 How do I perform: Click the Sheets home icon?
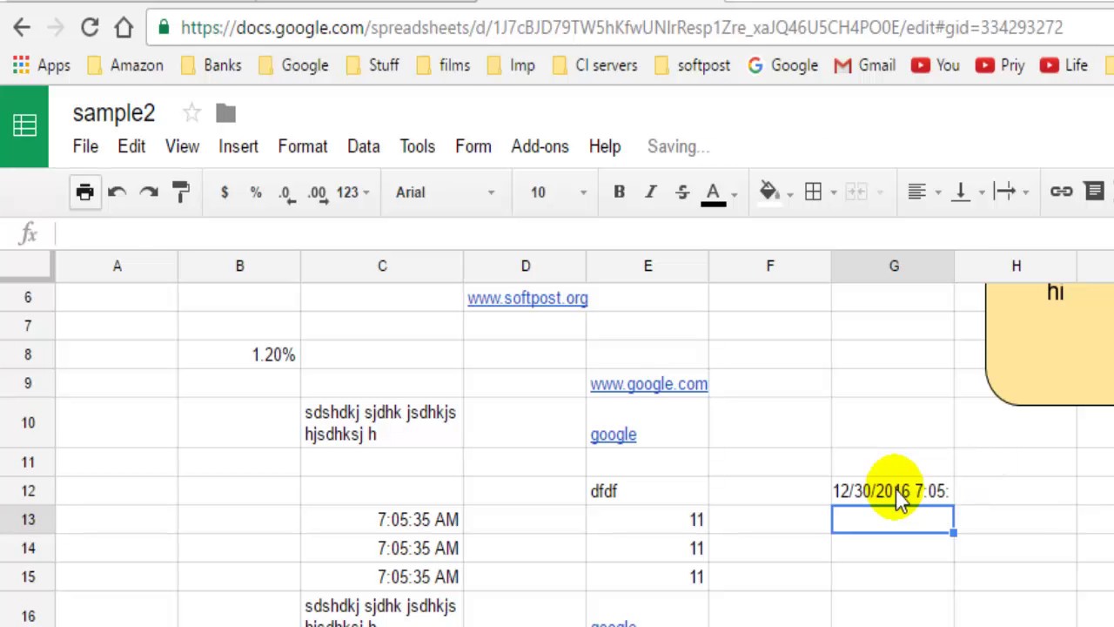(x=24, y=126)
